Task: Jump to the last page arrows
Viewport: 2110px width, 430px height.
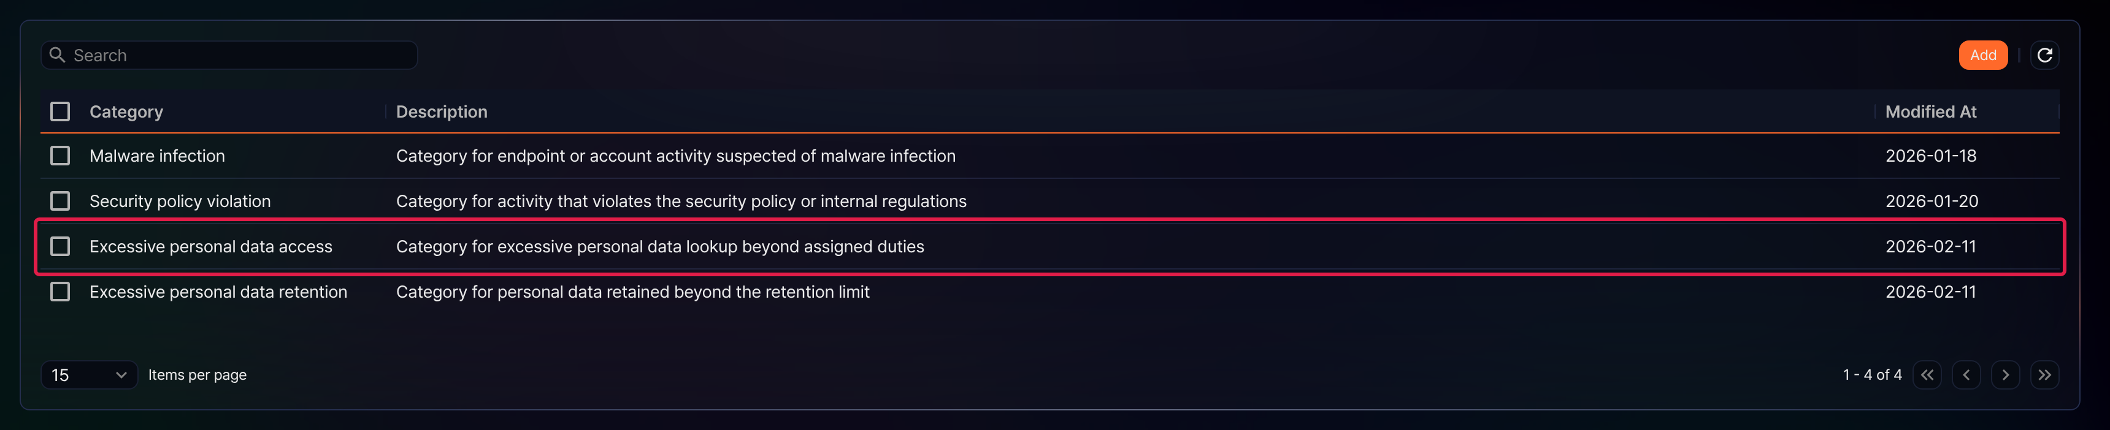Action: (2044, 374)
